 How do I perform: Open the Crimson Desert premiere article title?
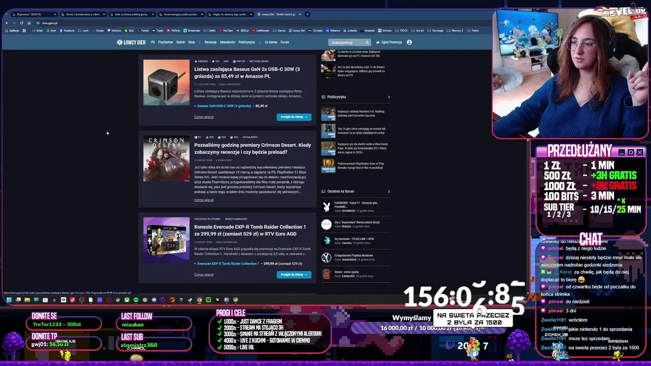253,148
